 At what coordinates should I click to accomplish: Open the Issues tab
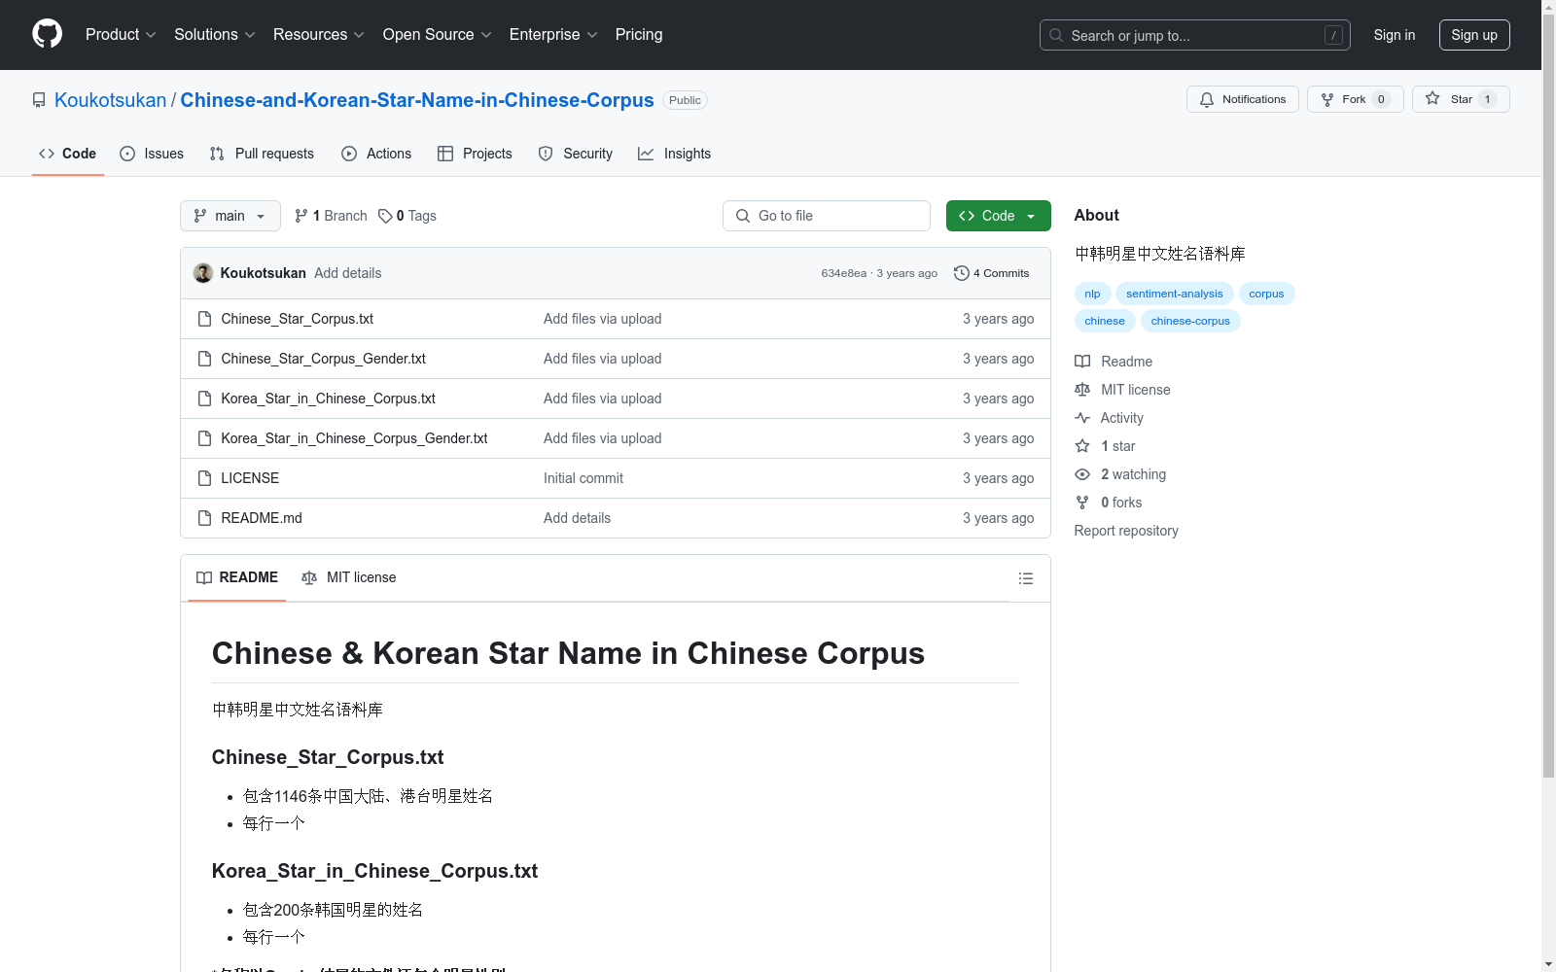coord(152,154)
